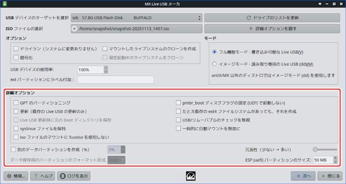Screen dimensions: 346x184
Task: Check マウントしたライブシステムのクローンを作成
Action: point(105,49)
